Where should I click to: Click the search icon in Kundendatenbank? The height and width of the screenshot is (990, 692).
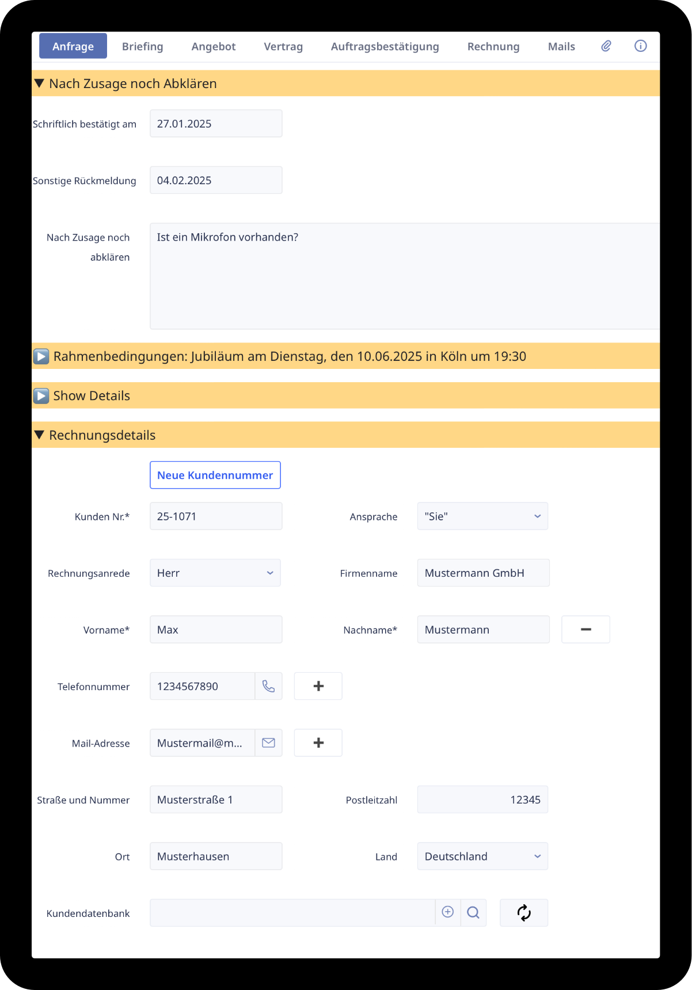[473, 913]
